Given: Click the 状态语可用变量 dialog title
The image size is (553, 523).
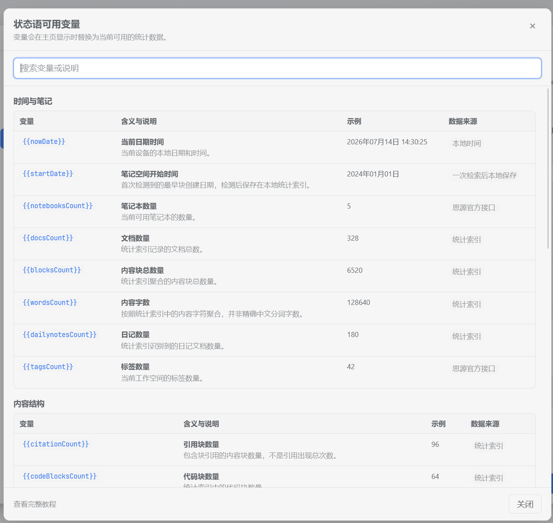Looking at the screenshot, I should pyautogui.click(x=47, y=24).
